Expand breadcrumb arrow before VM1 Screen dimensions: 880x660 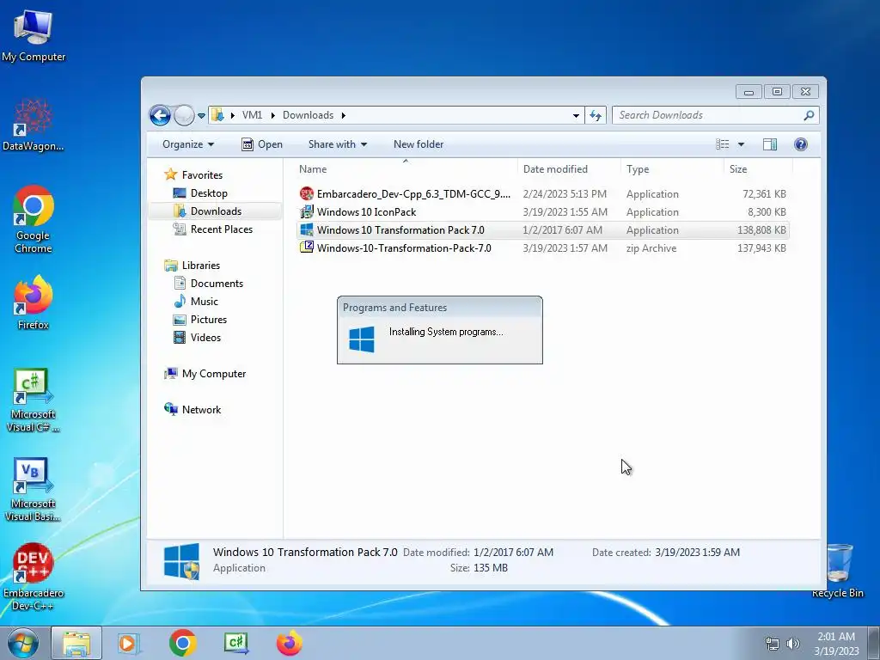(232, 116)
